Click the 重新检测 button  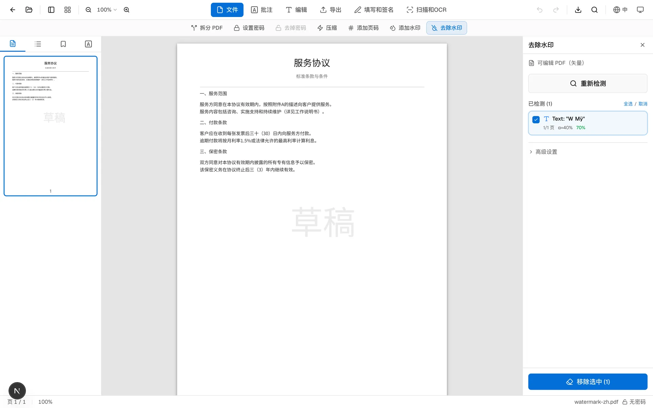coord(588,83)
